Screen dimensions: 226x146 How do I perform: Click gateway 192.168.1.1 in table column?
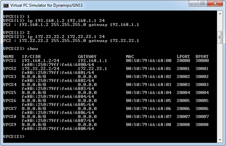(x=92, y=61)
